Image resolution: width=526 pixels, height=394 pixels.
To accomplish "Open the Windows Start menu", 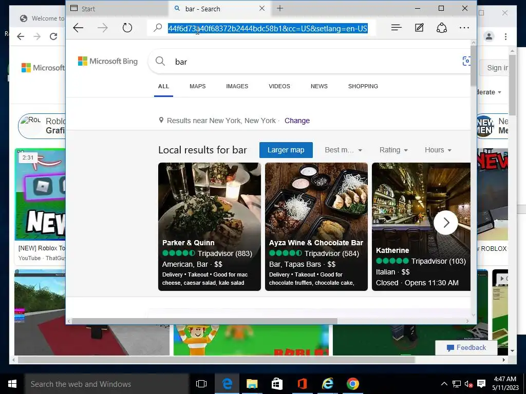I will click(x=12, y=384).
